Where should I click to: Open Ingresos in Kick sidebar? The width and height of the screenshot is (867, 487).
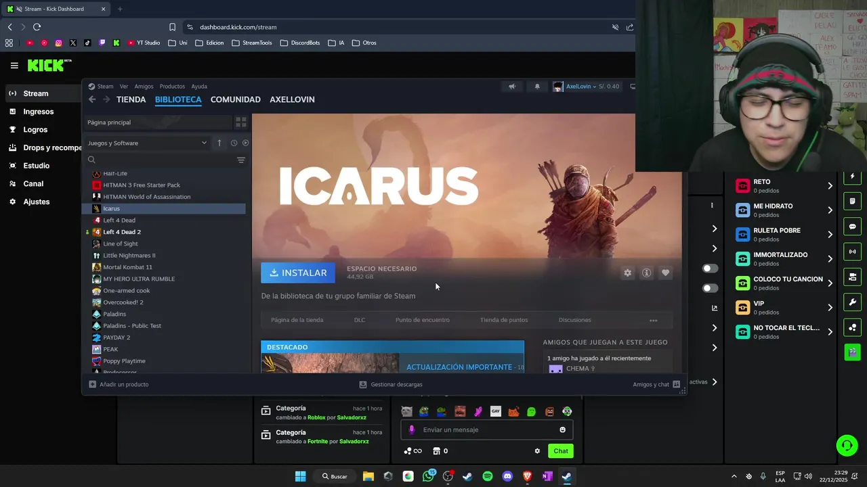(x=39, y=112)
